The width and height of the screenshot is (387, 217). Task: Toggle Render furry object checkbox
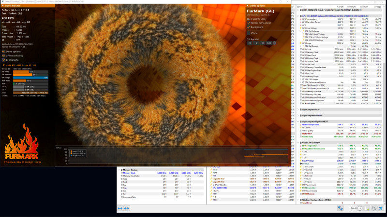coord(249,23)
